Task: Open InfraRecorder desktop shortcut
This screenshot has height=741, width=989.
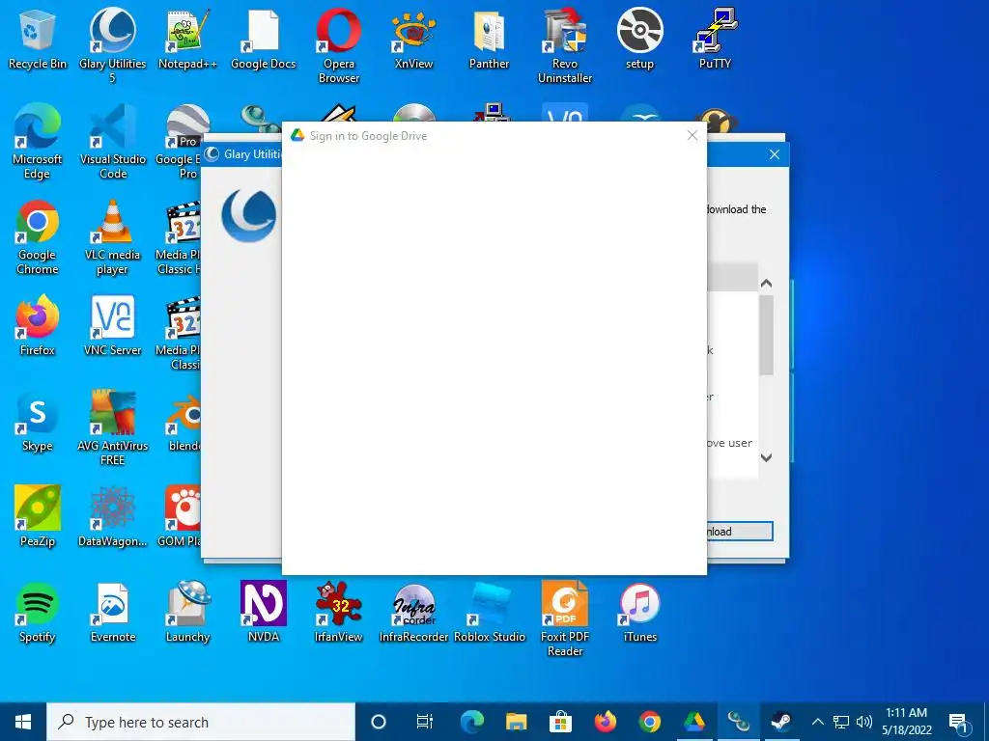Action: pos(413,612)
